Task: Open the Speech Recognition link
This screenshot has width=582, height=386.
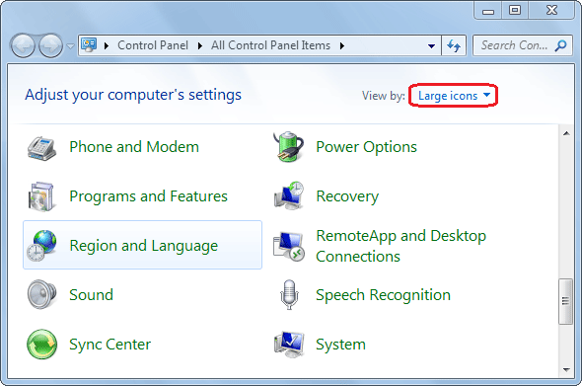Action: coord(383,295)
